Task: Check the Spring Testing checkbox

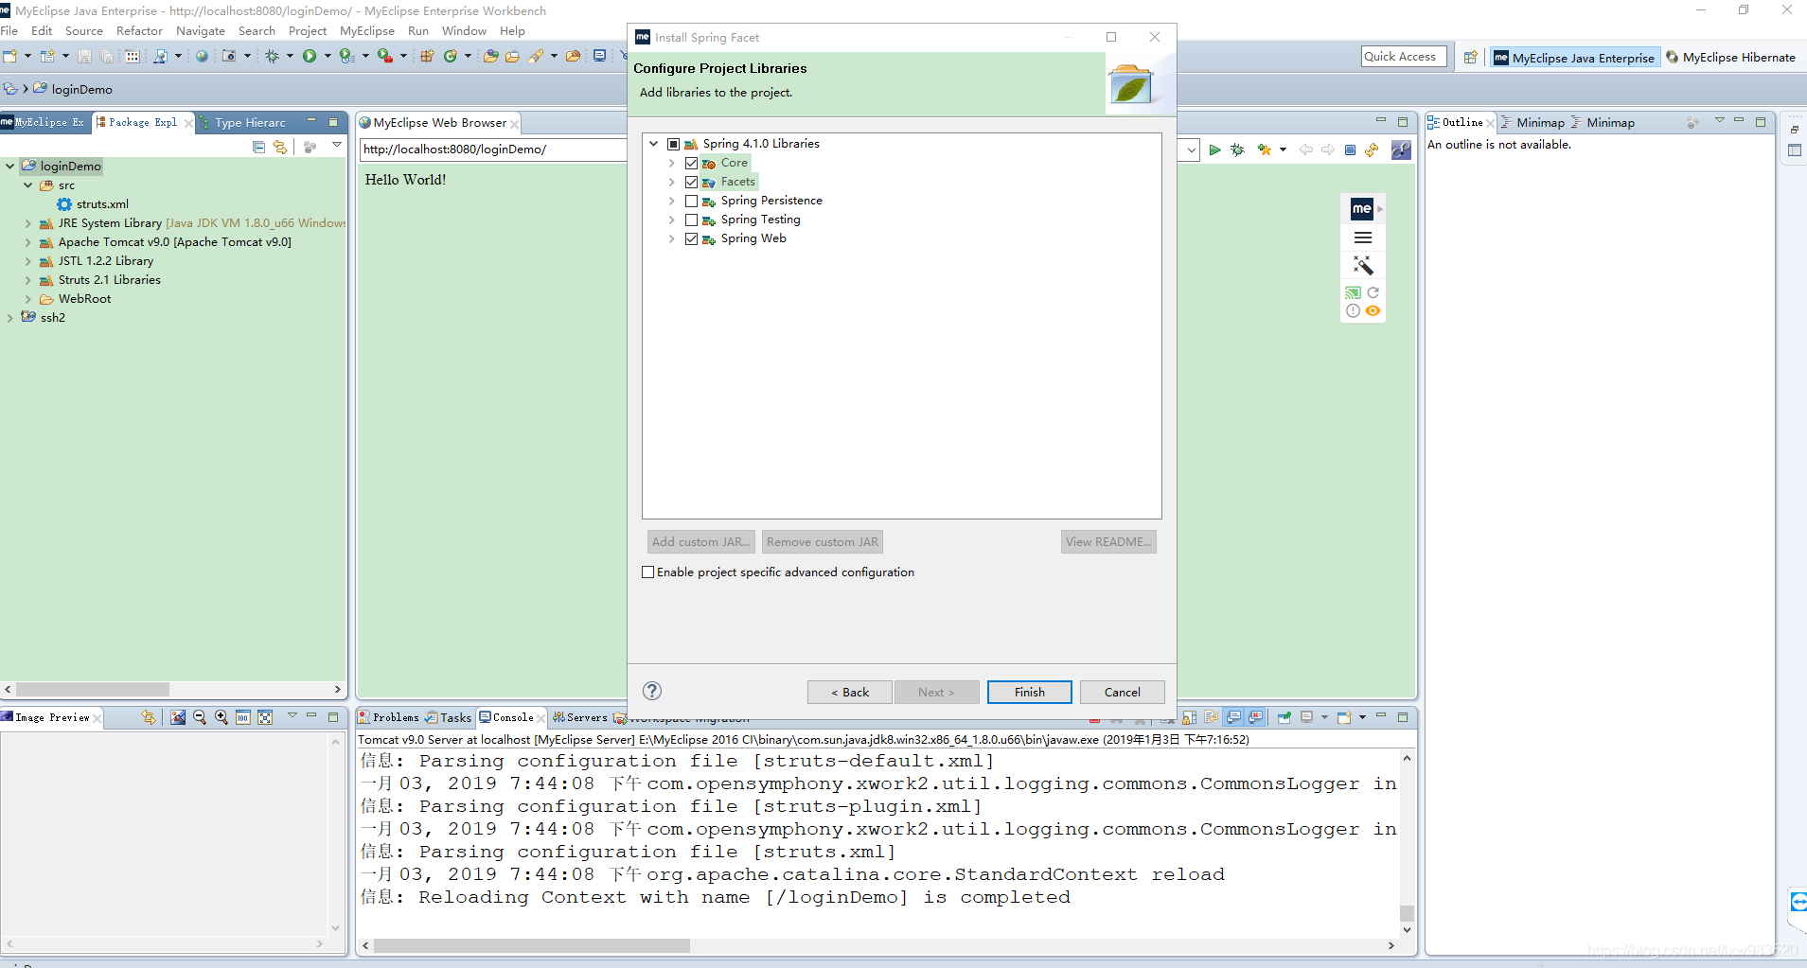Action: click(x=691, y=220)
